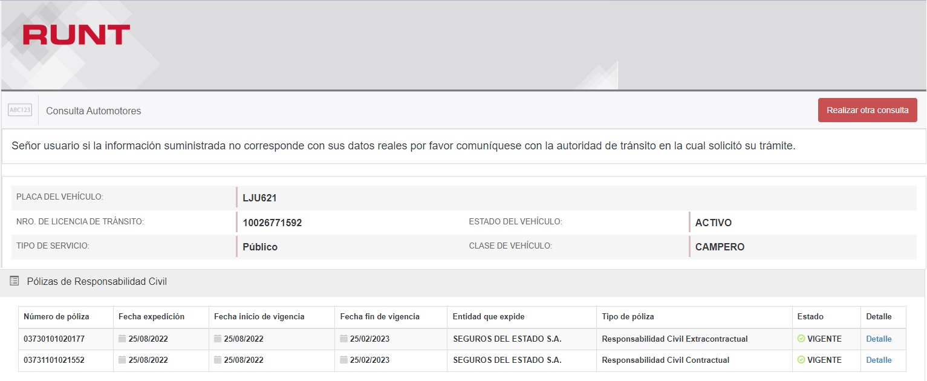Select the policy number 03731101021552 cell
The width and height of the screenshot is (927, 381).
coord(54,360)
